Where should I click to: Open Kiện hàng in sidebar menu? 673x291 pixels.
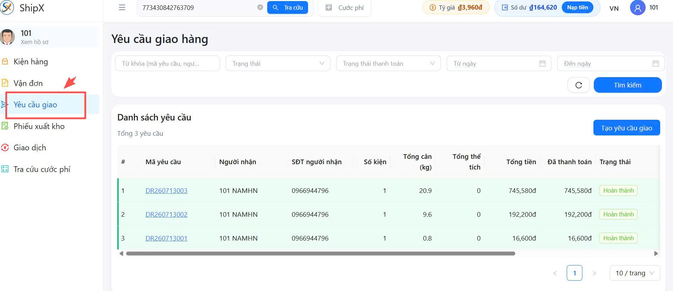pos(31,61)
